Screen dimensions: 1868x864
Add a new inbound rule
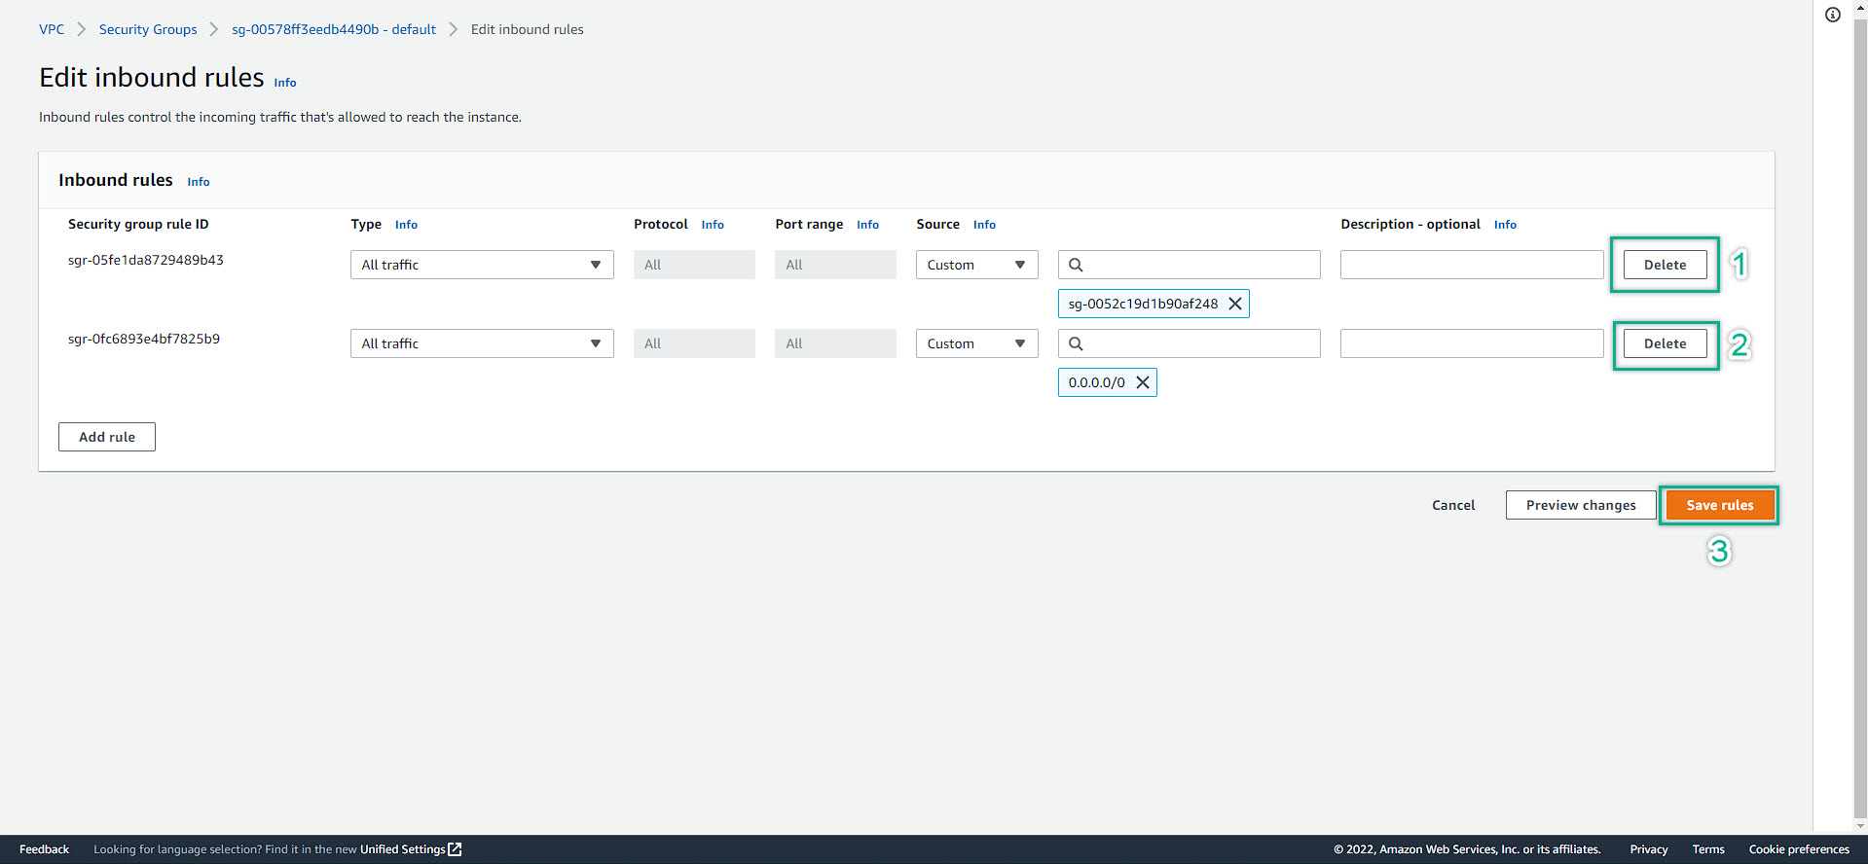click(x=107, y=437)
